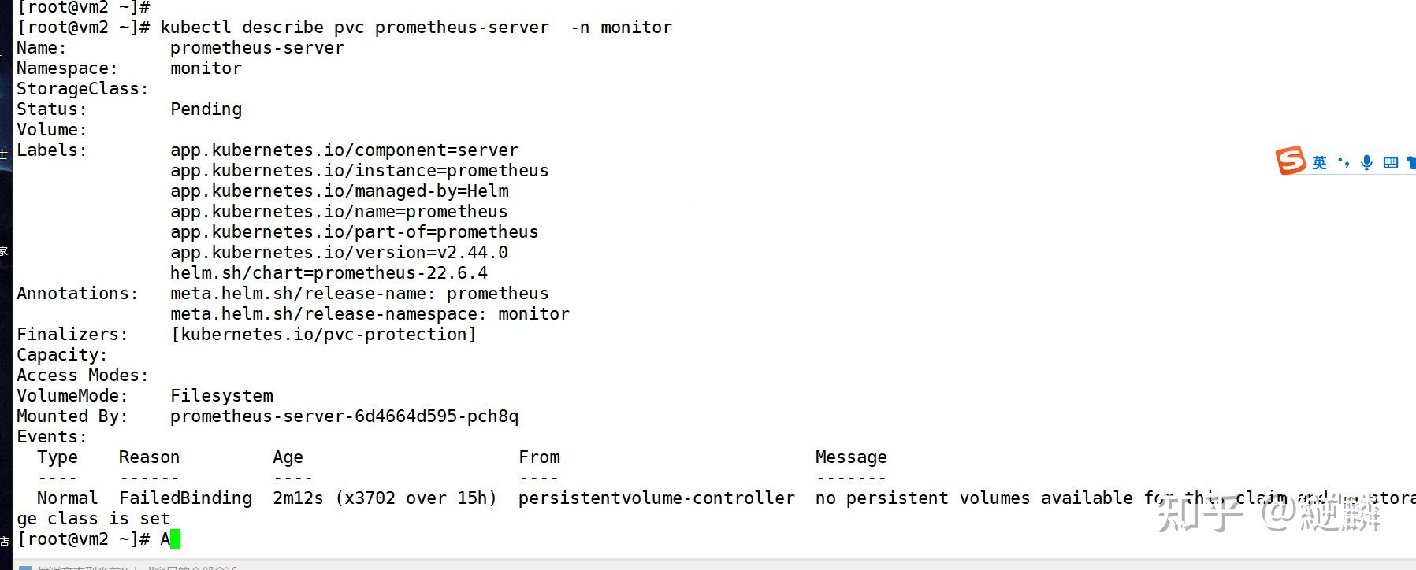Toggle the 英 Chinese/English input mode
Viewport: 1416px width, 570px height.
[1320, 162]
